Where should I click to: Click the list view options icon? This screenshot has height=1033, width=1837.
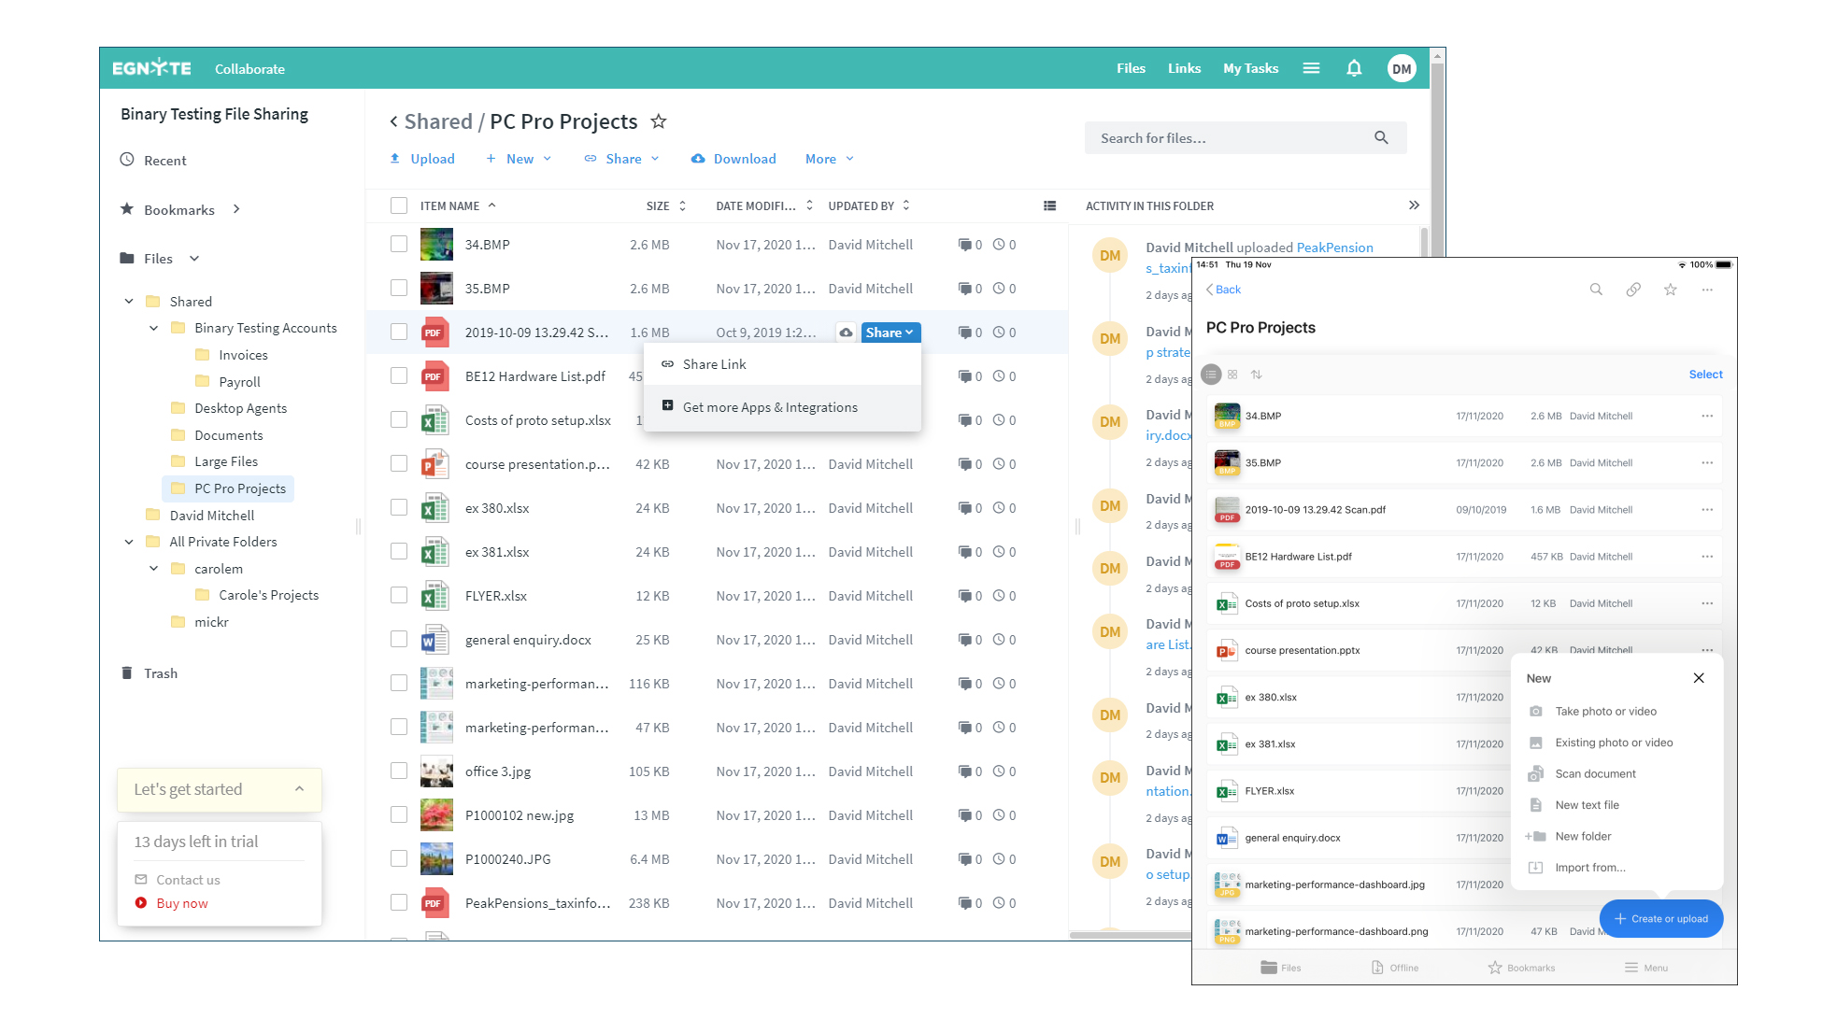pyautogui.click(x=1049, y=205)
